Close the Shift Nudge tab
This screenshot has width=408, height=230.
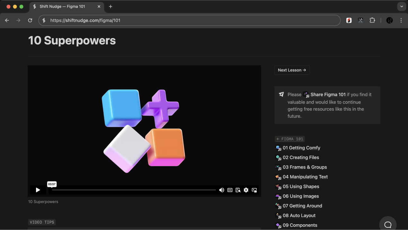(x=99, y=6)
